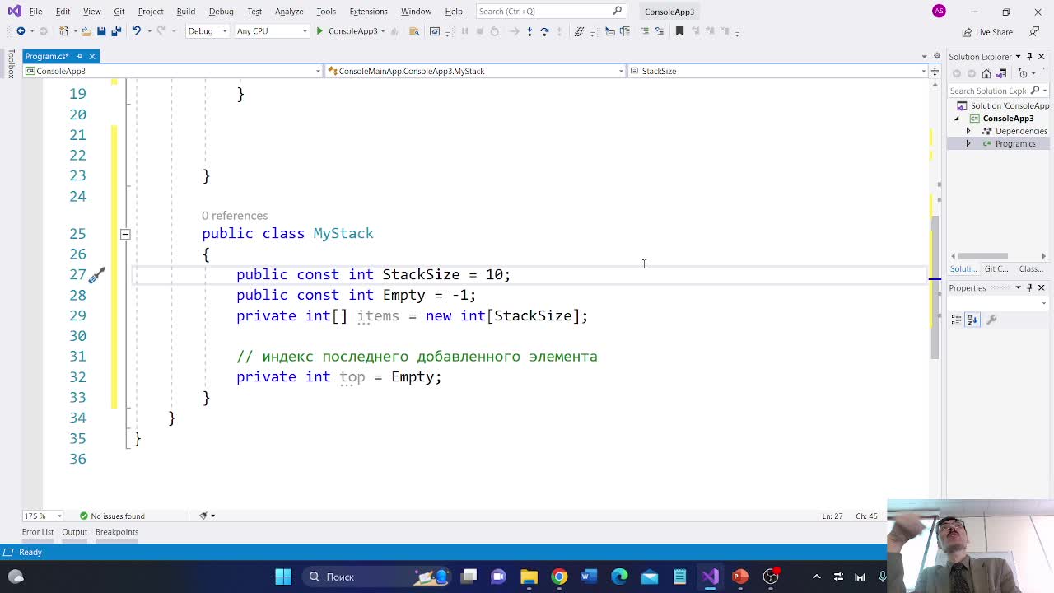Close the Solution Explorer panel
The height and width of the screenshot is (593, 1054).
[1041, 56]
